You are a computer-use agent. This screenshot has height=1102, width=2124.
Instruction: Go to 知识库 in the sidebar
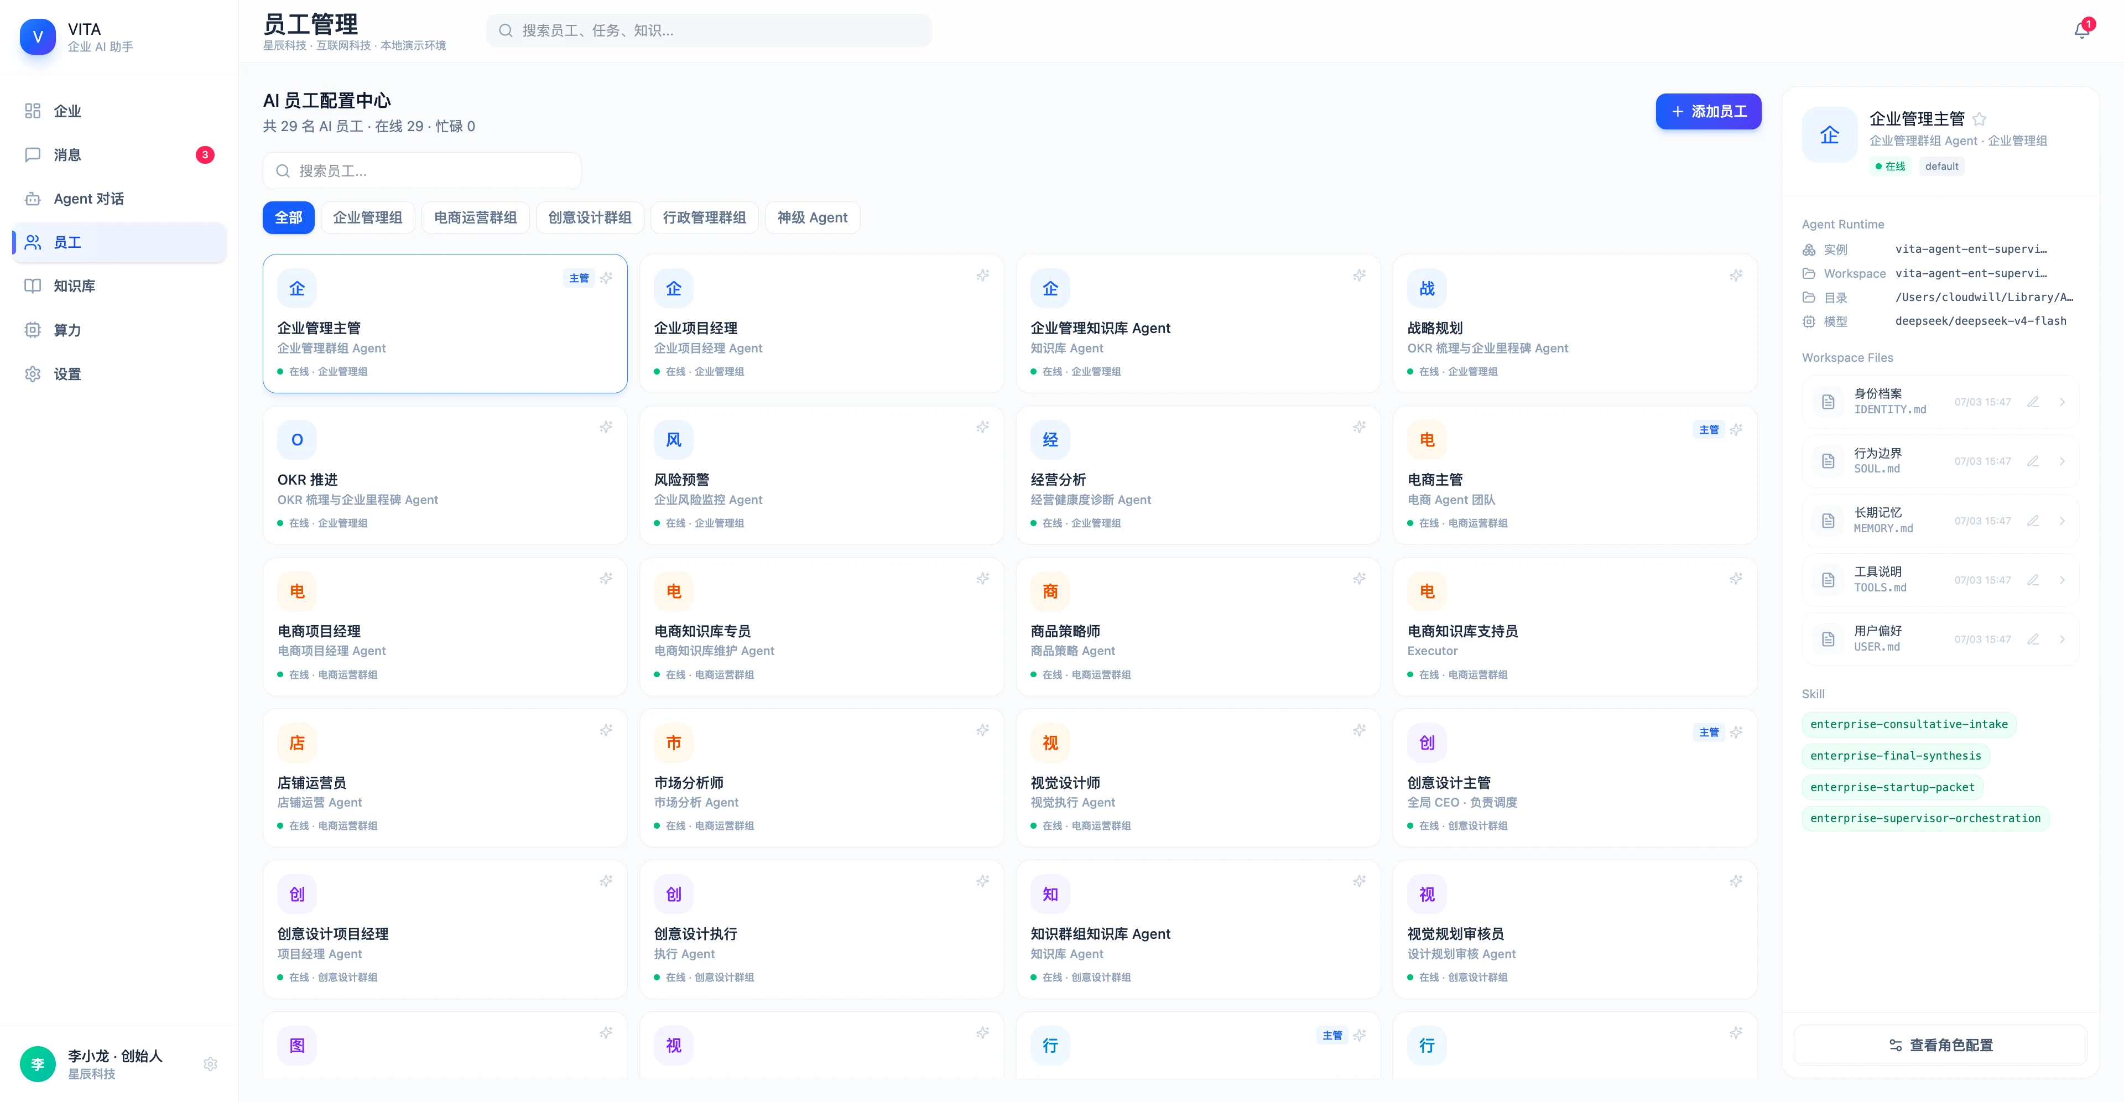(x=119, y=286)
